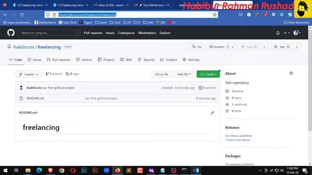Edit README with the pencil icon

pos(213,113)
